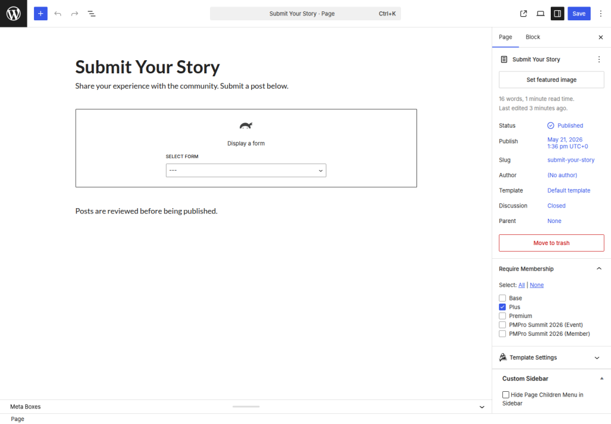Click paragraph Posts are reviewed before being published

click(x=146, y=211)
